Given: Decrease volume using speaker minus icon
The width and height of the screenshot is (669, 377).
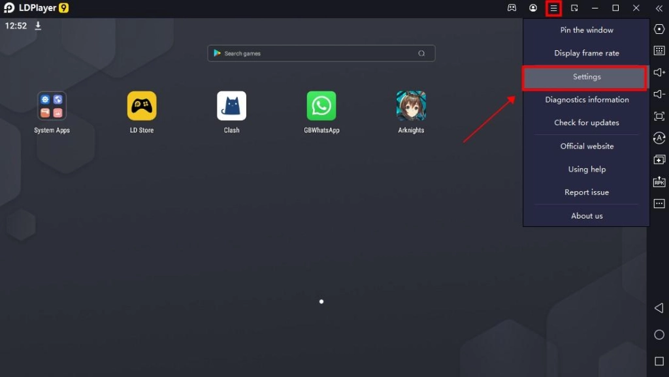Looking at the screenshot, I should [659, 94].
